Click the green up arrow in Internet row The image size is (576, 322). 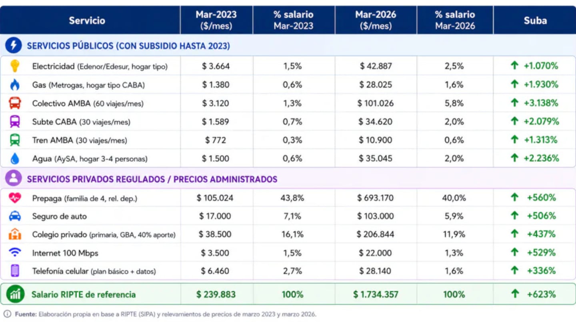point(515,252)
